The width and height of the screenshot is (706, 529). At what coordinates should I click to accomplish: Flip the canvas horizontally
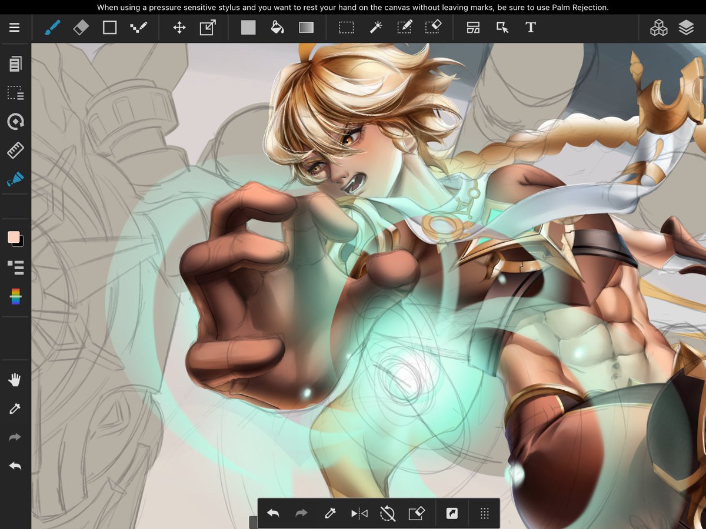pos(359,514)
